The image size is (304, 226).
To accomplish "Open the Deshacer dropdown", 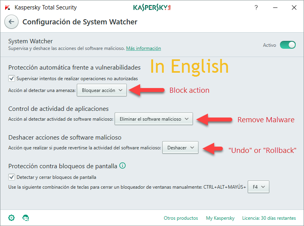I will (180, 147).
